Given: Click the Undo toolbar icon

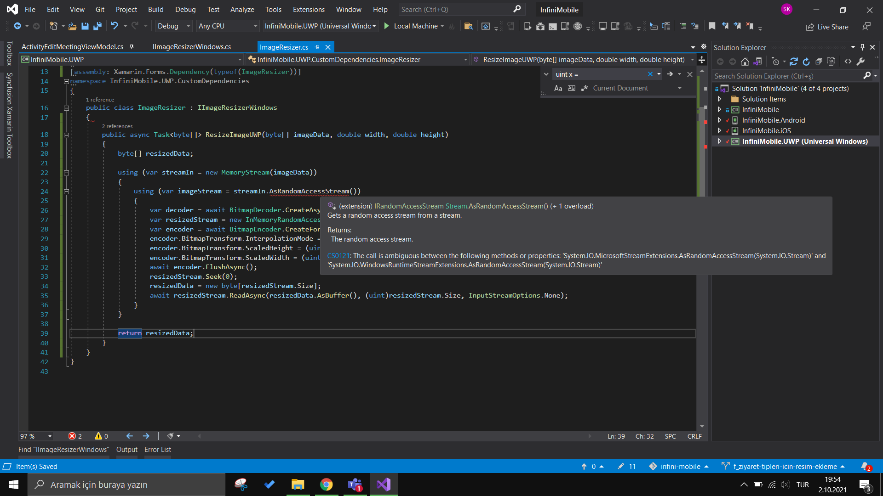Looking at the screenshot, I should click(114, 26).
